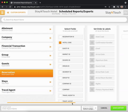This screenshot has height=112, width=128.
Task: Click the orange horizontal scroll bar
Action: tap(41, 103)
